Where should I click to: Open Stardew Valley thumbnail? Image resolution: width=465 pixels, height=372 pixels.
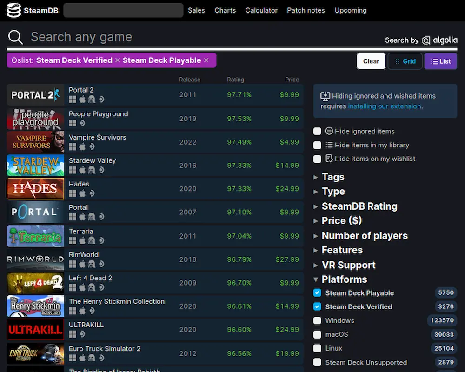pos(35,165)
